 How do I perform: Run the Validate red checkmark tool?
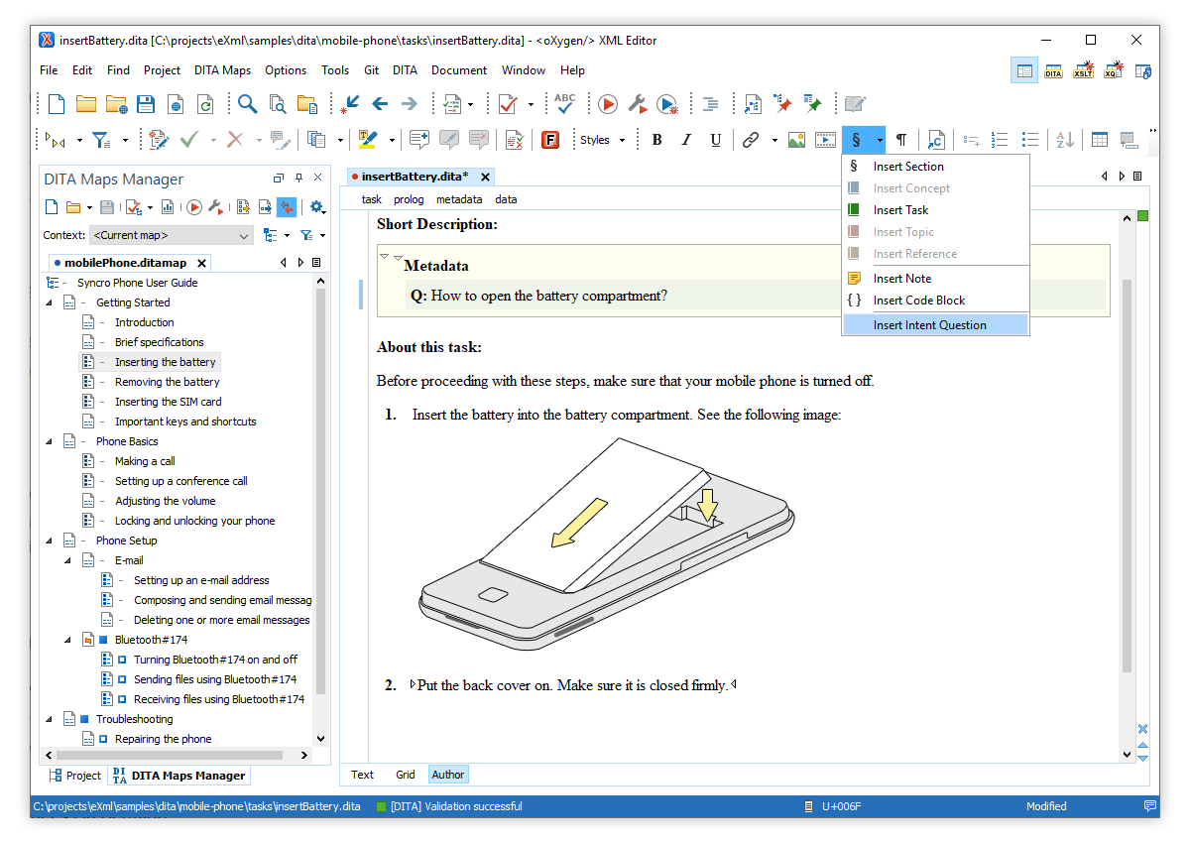point(508,104)
